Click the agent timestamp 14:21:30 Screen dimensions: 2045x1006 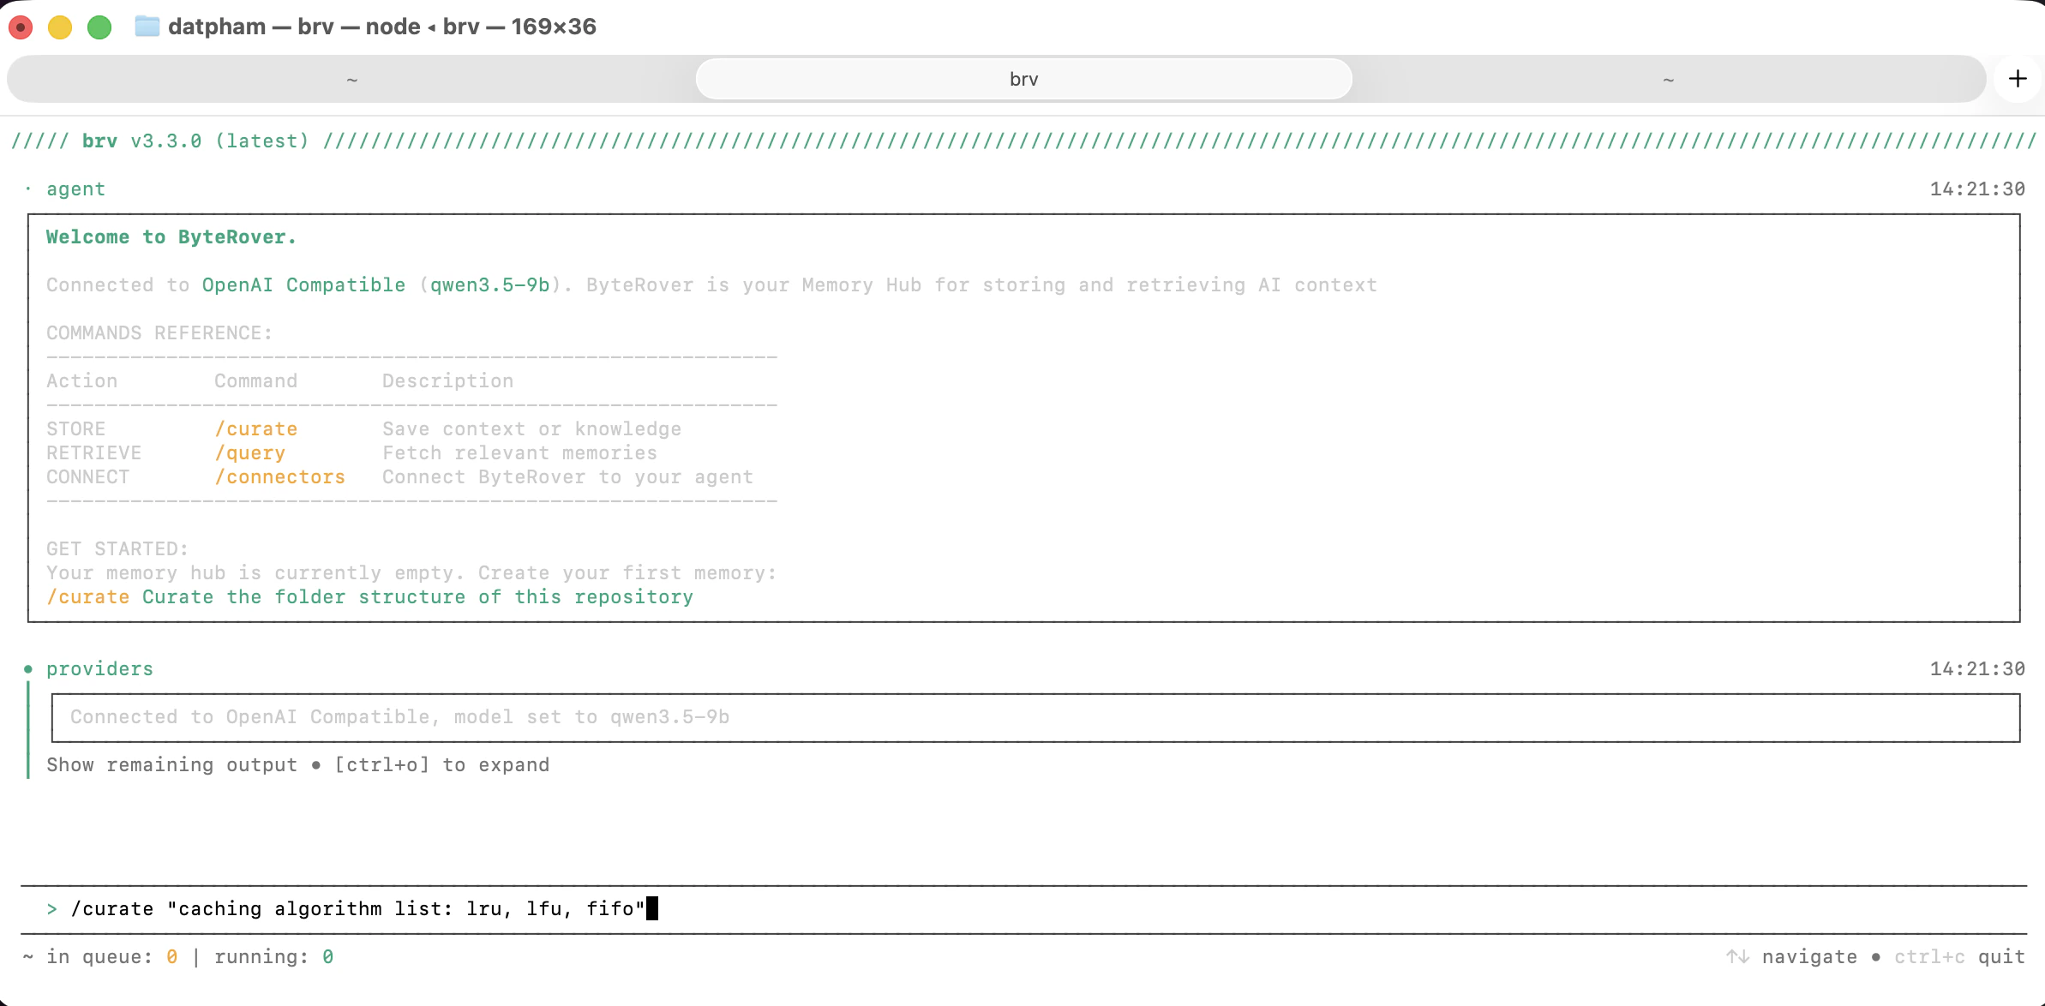(x=1977, y=189)
